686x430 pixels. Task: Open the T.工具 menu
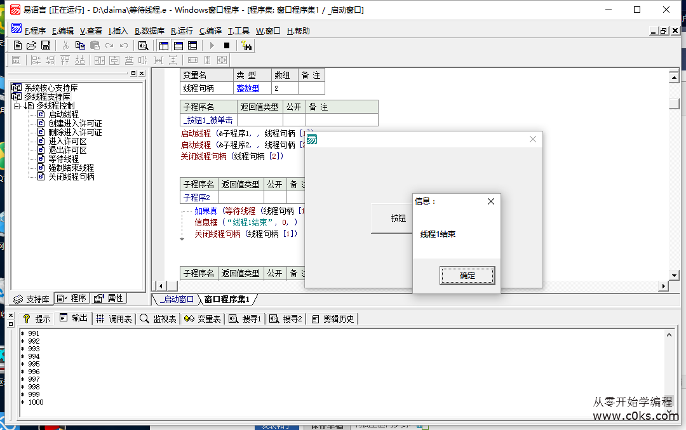click(238, 31)
